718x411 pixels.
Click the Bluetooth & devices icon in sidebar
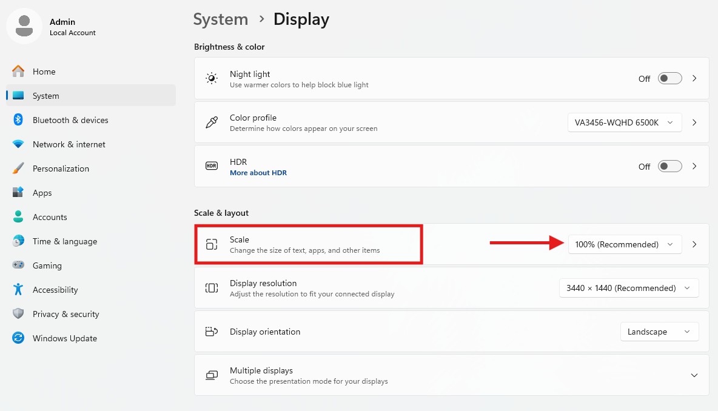pyautogui.click(x=18, y=120)
